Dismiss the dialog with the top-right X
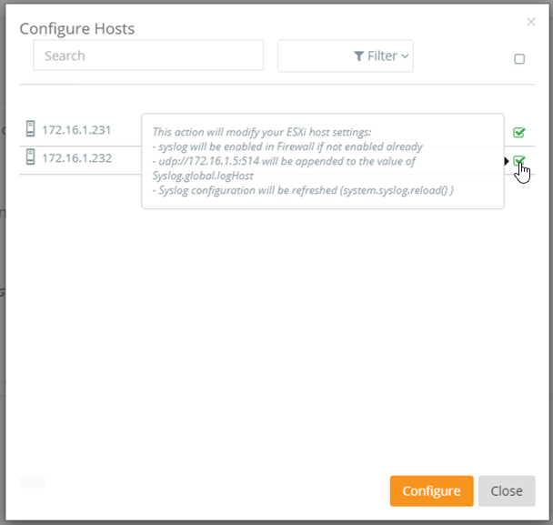This screenshot has height=525, width=553. [x=531, y=22]
